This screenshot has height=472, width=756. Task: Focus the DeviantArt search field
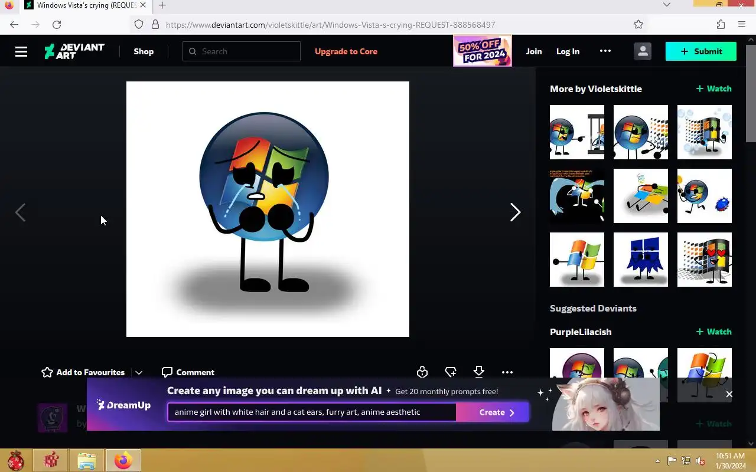tap(242, 51)
